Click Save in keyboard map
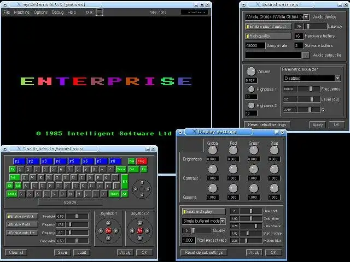The height and width of the screenshot is (262, 350). [x=62, y=252]
